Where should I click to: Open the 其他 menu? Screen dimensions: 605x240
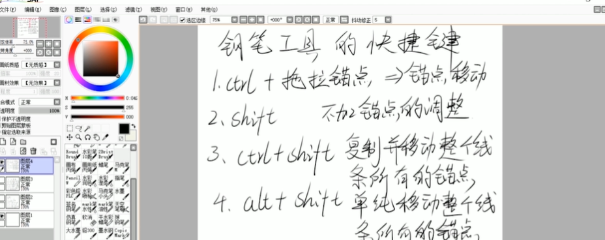pyautogui.click(x=209, y=10)
